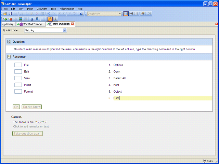
Task: Select the vertical split layout icon
Action: 136,14
